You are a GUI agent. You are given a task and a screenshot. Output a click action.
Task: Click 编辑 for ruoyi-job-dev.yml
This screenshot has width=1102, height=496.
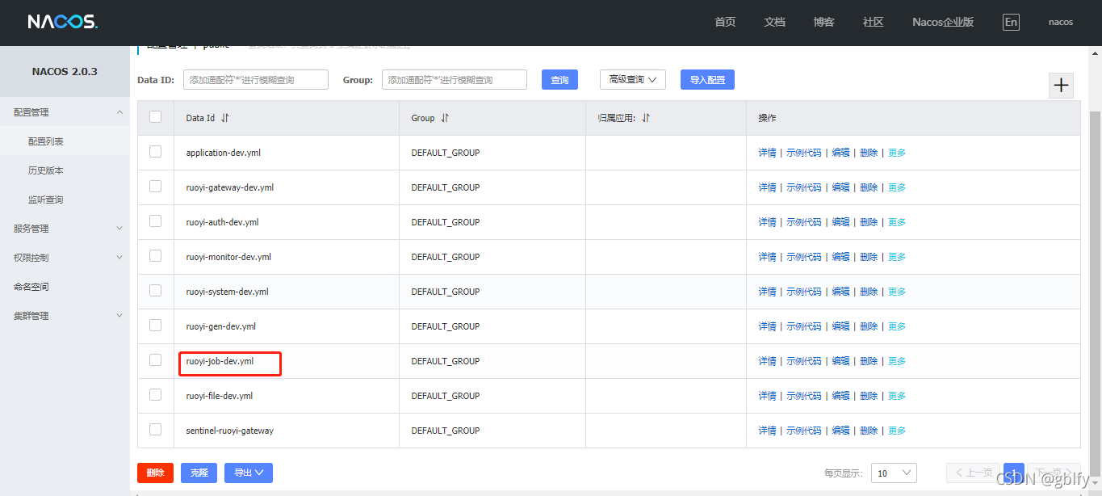click(x=841, y=361)
